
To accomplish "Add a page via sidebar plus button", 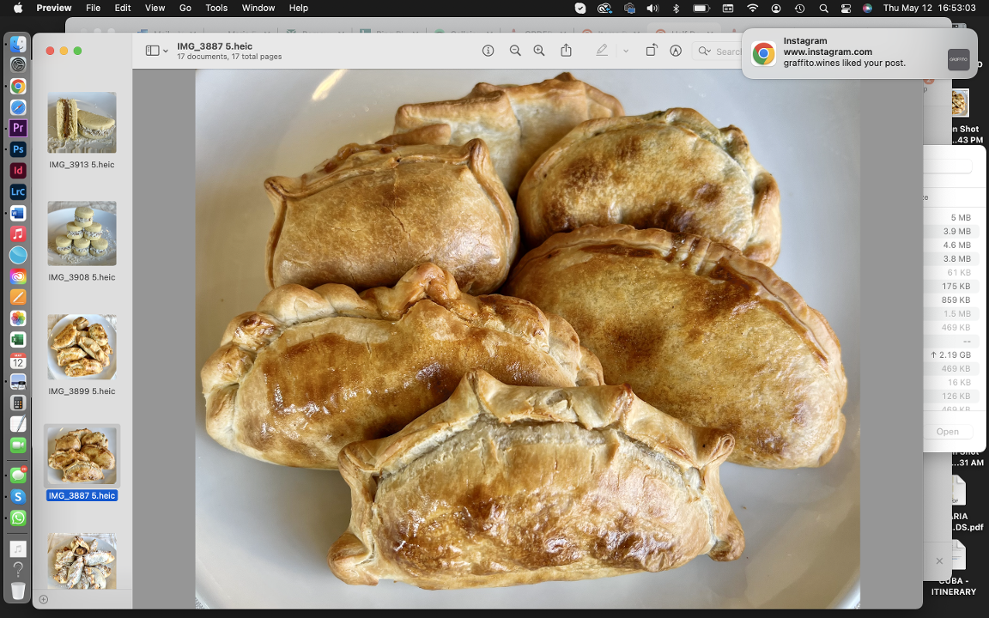I will (x=44, y=599).
